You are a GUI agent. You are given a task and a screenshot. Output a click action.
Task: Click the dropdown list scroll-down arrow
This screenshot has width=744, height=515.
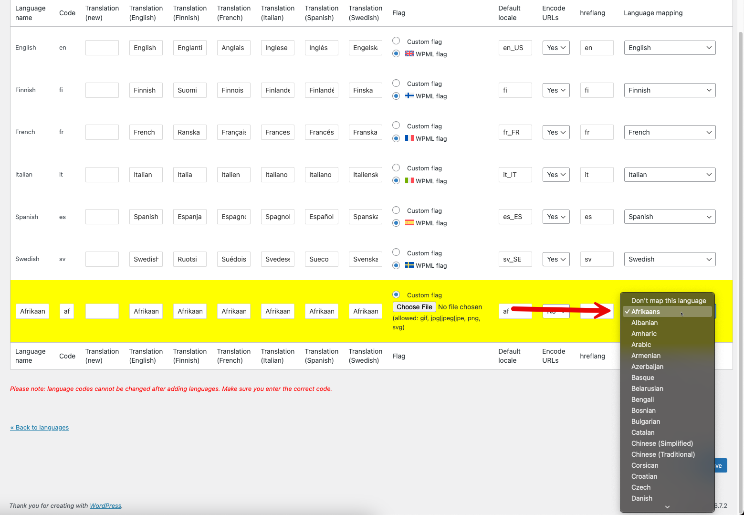(x=667, y=507)
